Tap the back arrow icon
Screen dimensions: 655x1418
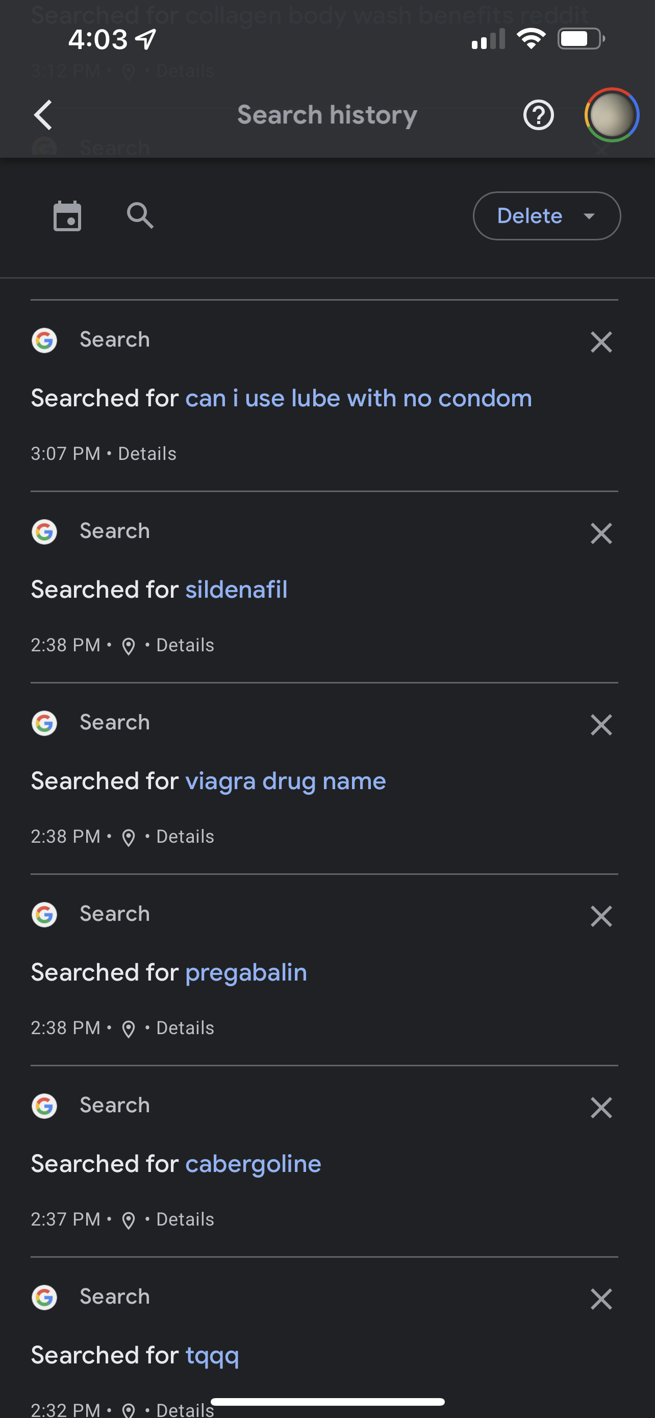pyautogui.click(x=43, y=115)
